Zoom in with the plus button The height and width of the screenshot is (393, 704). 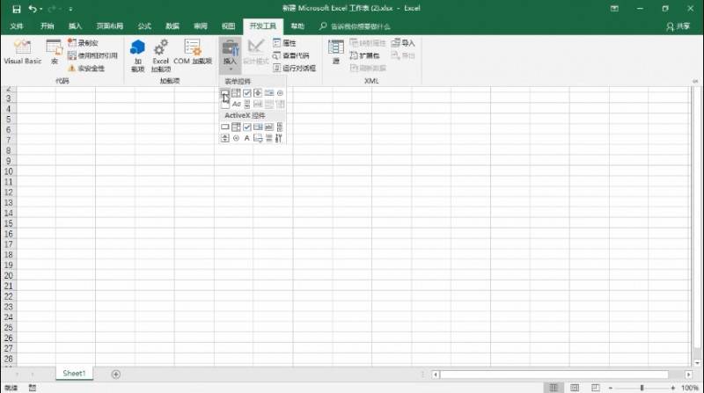(x=672, y=388)
